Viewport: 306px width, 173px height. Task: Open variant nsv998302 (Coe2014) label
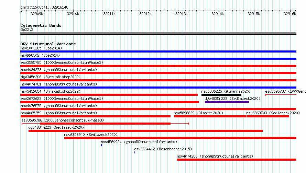click(40, 55)
